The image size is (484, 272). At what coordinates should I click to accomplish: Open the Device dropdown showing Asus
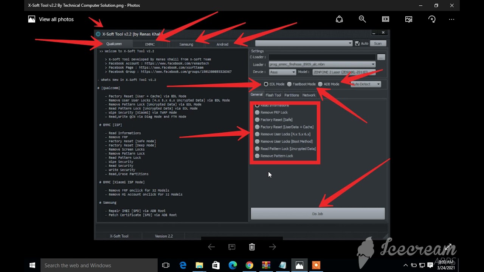(282, 72)
